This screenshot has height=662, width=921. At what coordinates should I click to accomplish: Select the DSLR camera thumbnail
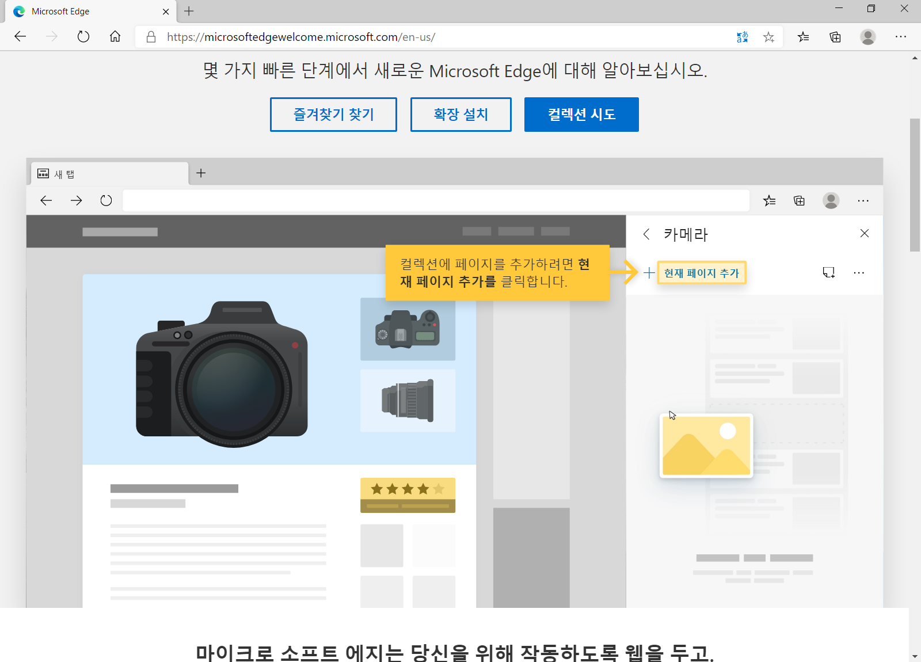coord(408,329)
